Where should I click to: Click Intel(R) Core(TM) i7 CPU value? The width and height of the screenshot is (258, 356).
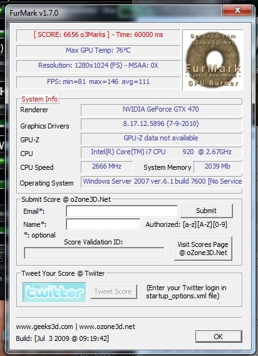[161, 152]
